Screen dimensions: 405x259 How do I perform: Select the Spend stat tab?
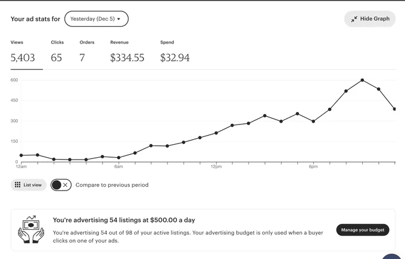(175, 52)
